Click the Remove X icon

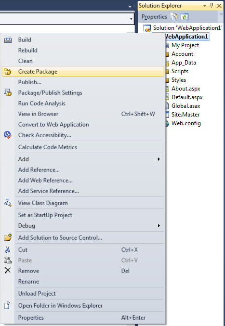coord(8,271)
